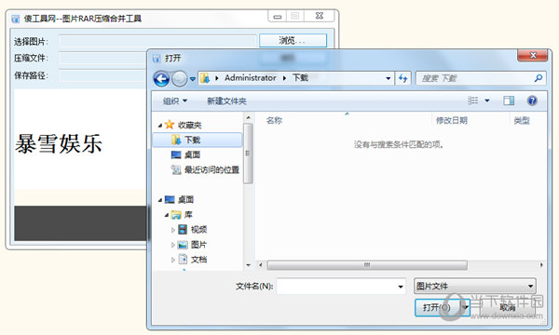Click the magnifier search icon
The width and height of the screenshot is (559, 335).
[539, 78]
